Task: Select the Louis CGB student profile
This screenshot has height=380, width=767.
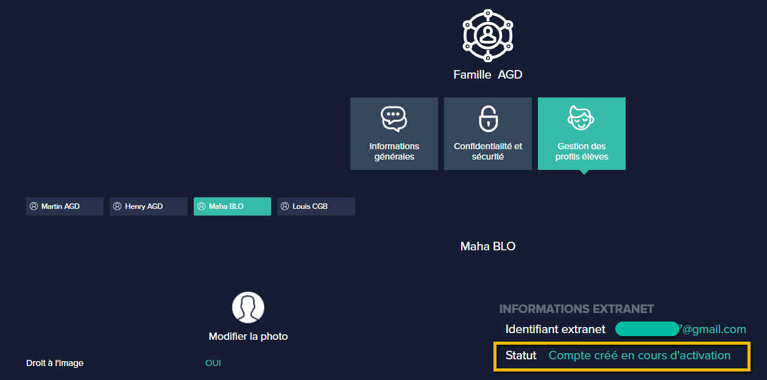Action: pyautogui.click(x=316, y=206)
